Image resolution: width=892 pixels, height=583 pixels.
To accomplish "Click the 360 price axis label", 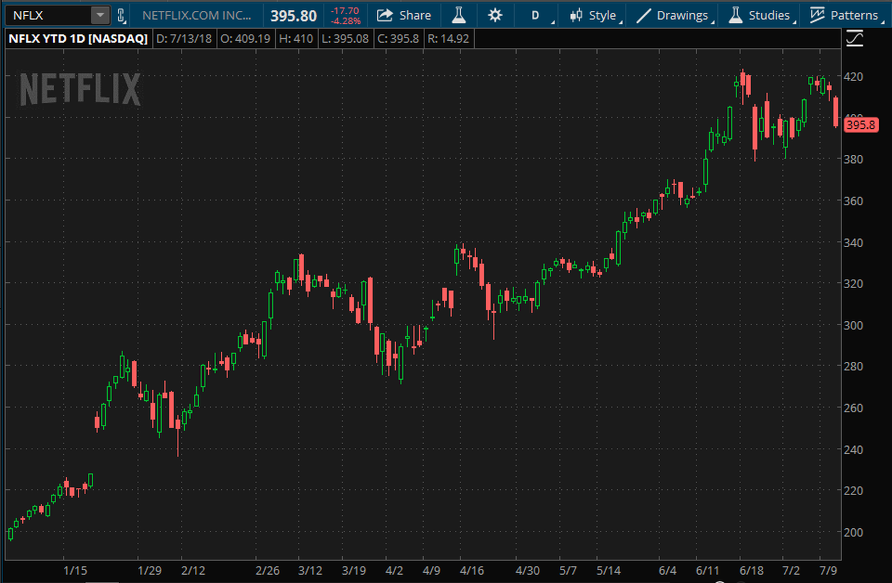I will (x=853, y=201).
